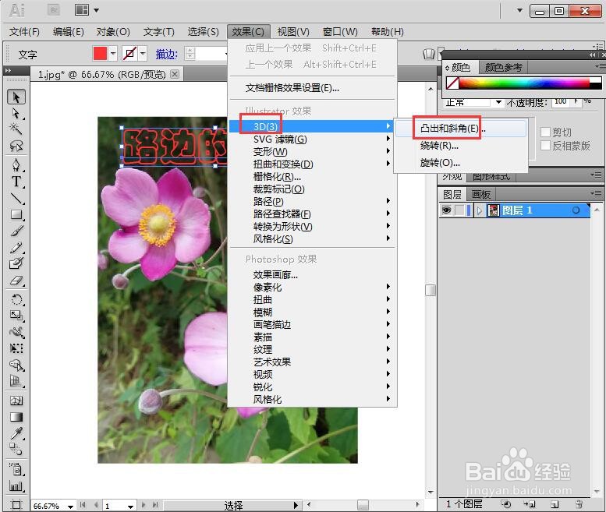Click stroke none swatch in control bar

point(129,53)
